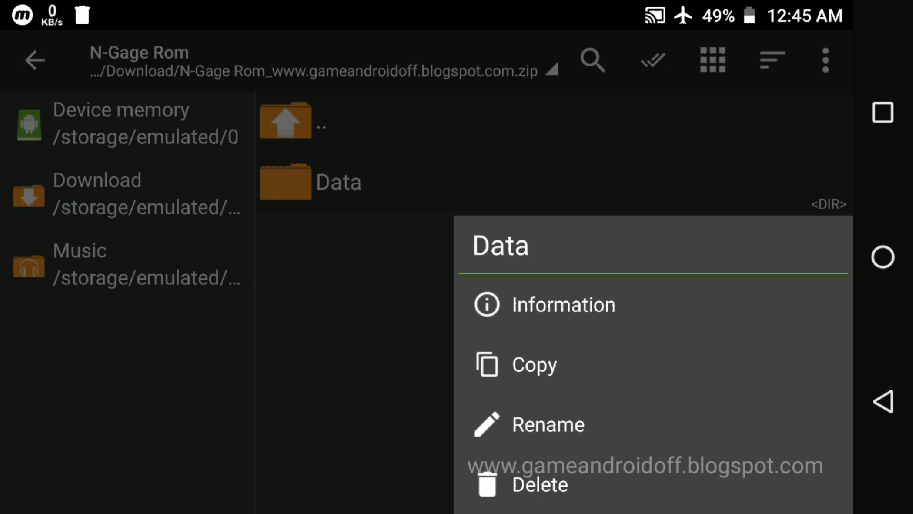The image size is (913, 514).
Task: Click the Data folder icon
Action: [x=285, y=182]
